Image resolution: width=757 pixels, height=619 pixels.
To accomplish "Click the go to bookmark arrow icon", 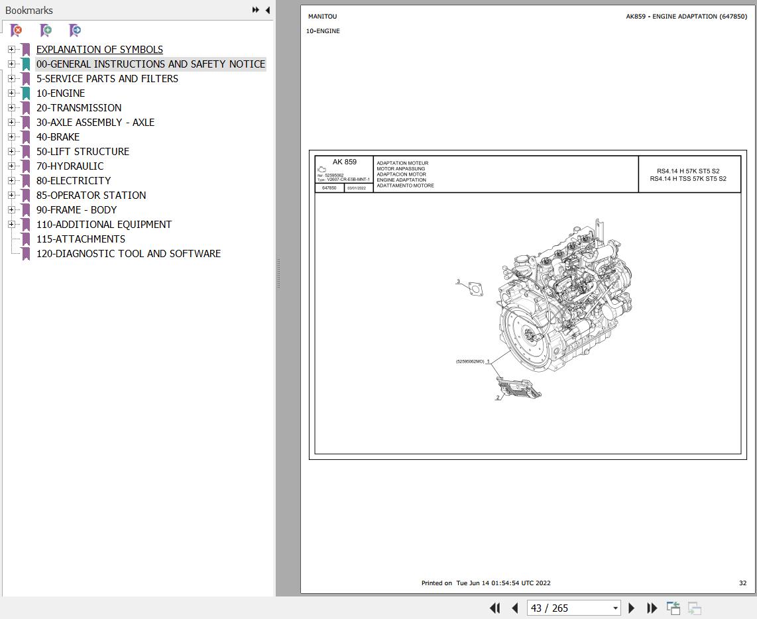I will pos(76,30).
